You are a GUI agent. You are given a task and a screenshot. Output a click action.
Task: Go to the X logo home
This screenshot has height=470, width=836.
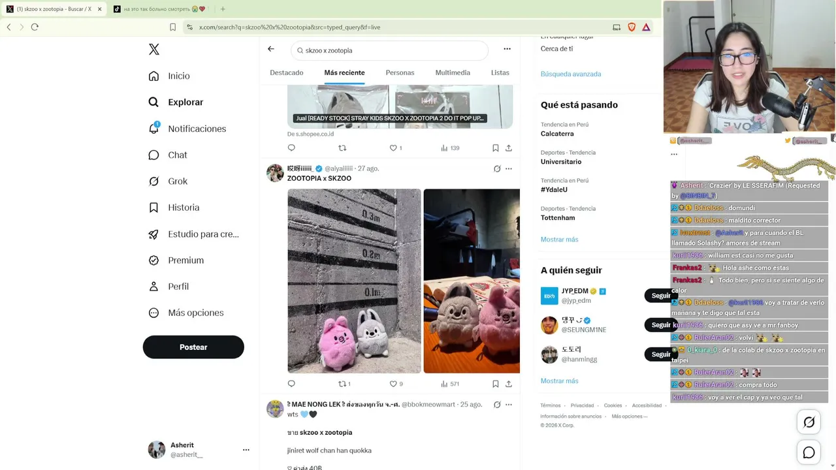pos(154,50)
